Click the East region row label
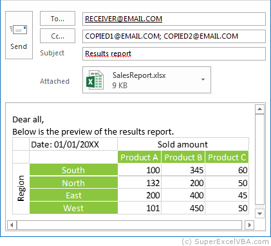Screen dimensions: 271x246 [x=73, y=195]
